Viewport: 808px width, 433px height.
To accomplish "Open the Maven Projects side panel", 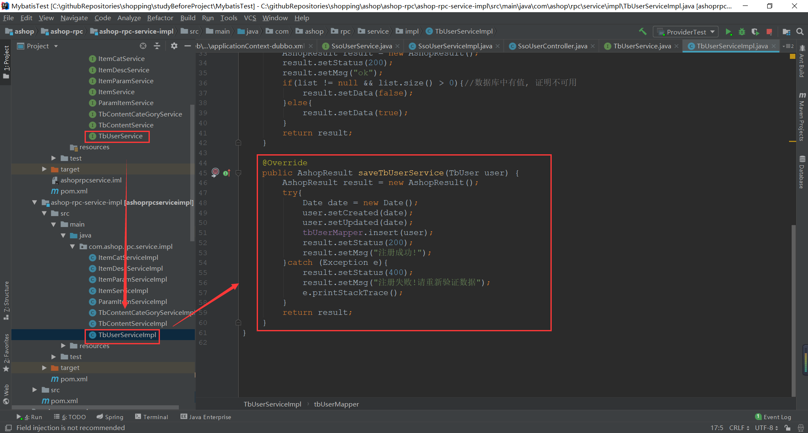I will (802, 116).
